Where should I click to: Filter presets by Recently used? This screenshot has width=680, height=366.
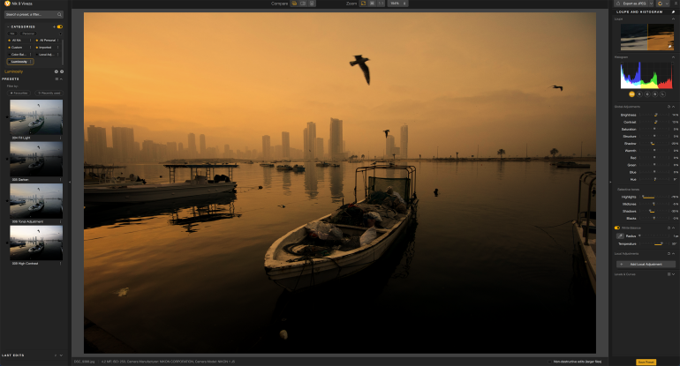tap(49, 93)
